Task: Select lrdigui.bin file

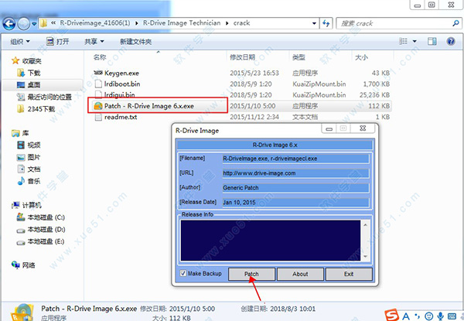Action: tap(120, 94)
